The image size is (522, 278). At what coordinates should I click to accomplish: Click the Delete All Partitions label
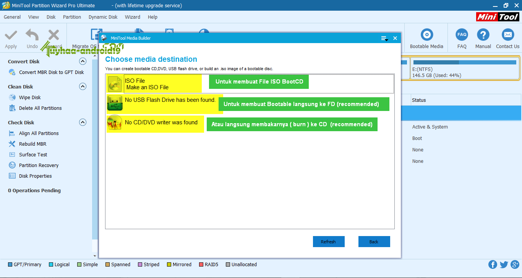[41, 108]
